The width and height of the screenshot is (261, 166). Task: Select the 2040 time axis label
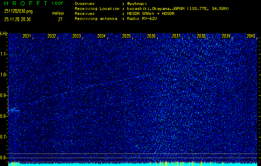pos(251,36)
